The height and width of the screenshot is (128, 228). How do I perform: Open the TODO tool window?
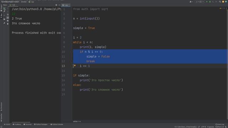[7, 124]
